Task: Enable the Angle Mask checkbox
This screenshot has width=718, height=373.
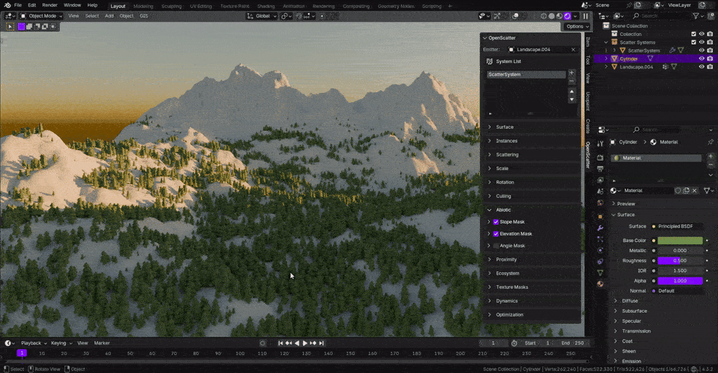Action: (496, 246)
